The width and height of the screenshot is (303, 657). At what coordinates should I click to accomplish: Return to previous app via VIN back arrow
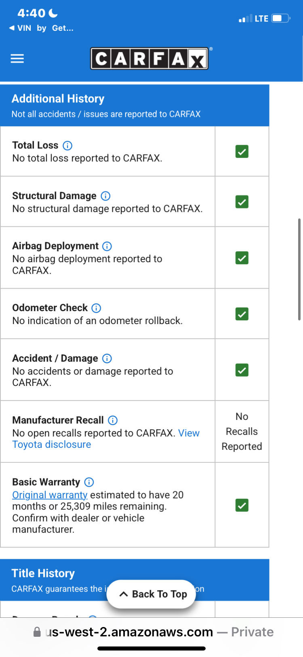click(x=20, y=28)
